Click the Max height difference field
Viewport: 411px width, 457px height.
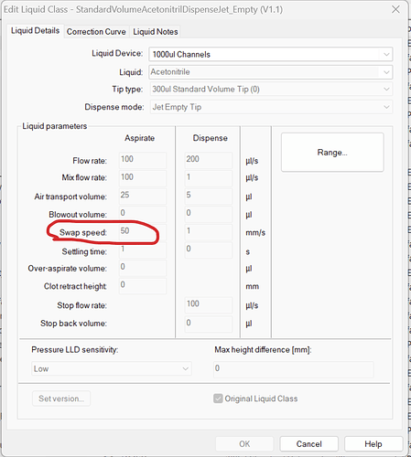pos(294,369)
